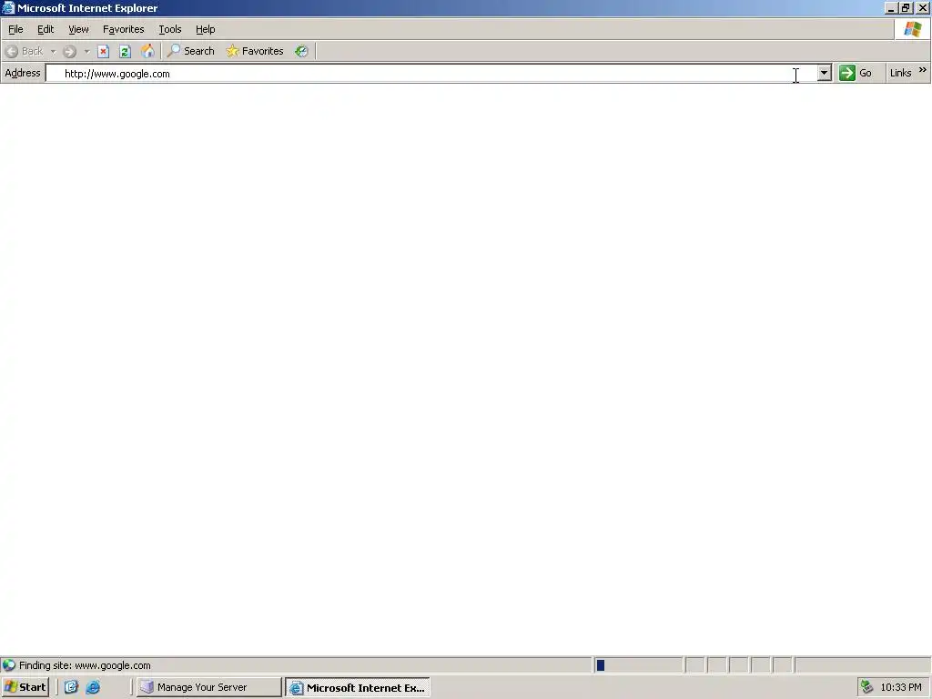The image size is (932, 699).
Task: Click the Windows flag throbber logo
Action: pyautogui.click(x=912, y=29)
